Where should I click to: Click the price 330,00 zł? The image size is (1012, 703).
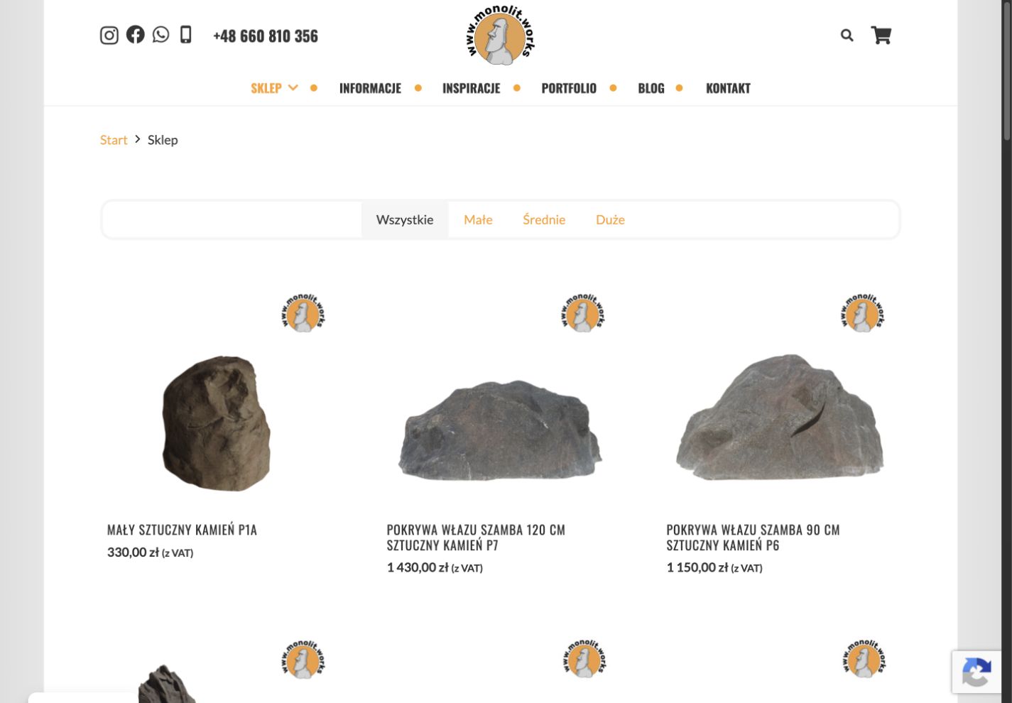point(133,552)
